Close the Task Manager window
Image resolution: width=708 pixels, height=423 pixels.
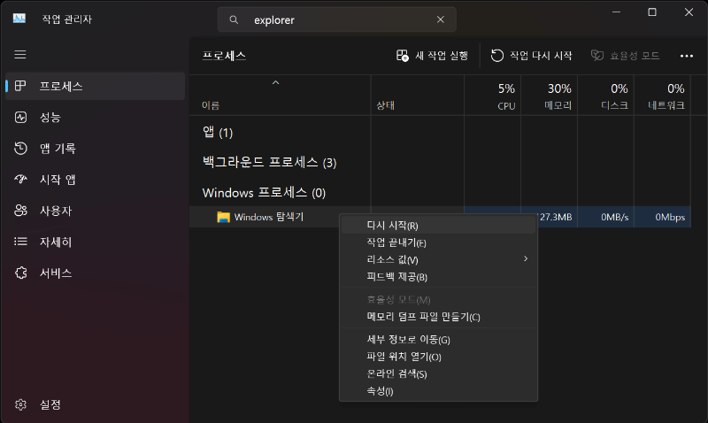[x=689, y=12]
